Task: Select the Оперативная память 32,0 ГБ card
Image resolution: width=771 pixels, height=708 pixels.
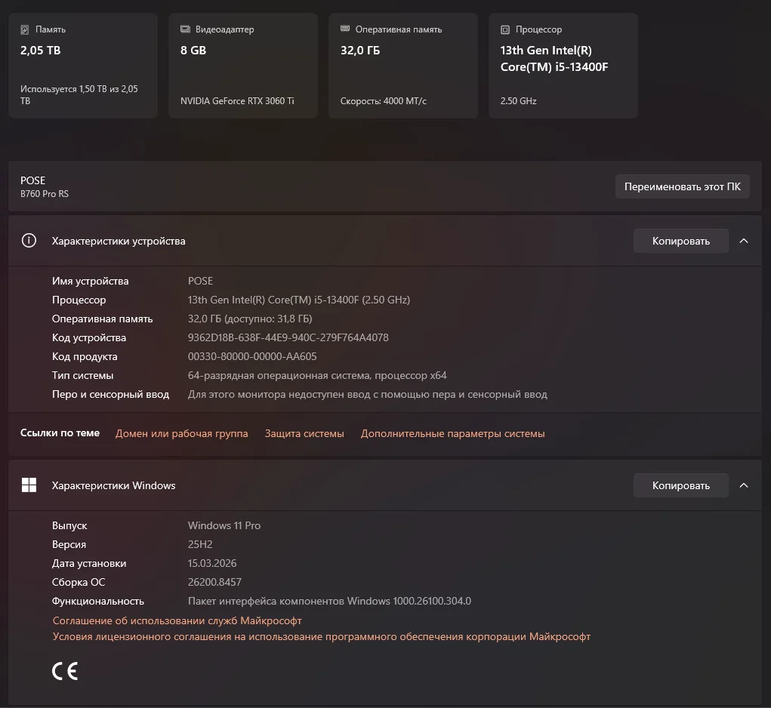Action: point(403,66)
